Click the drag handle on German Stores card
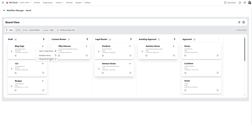252x126 pixels. pyautogui.click(x=99, y=69)
